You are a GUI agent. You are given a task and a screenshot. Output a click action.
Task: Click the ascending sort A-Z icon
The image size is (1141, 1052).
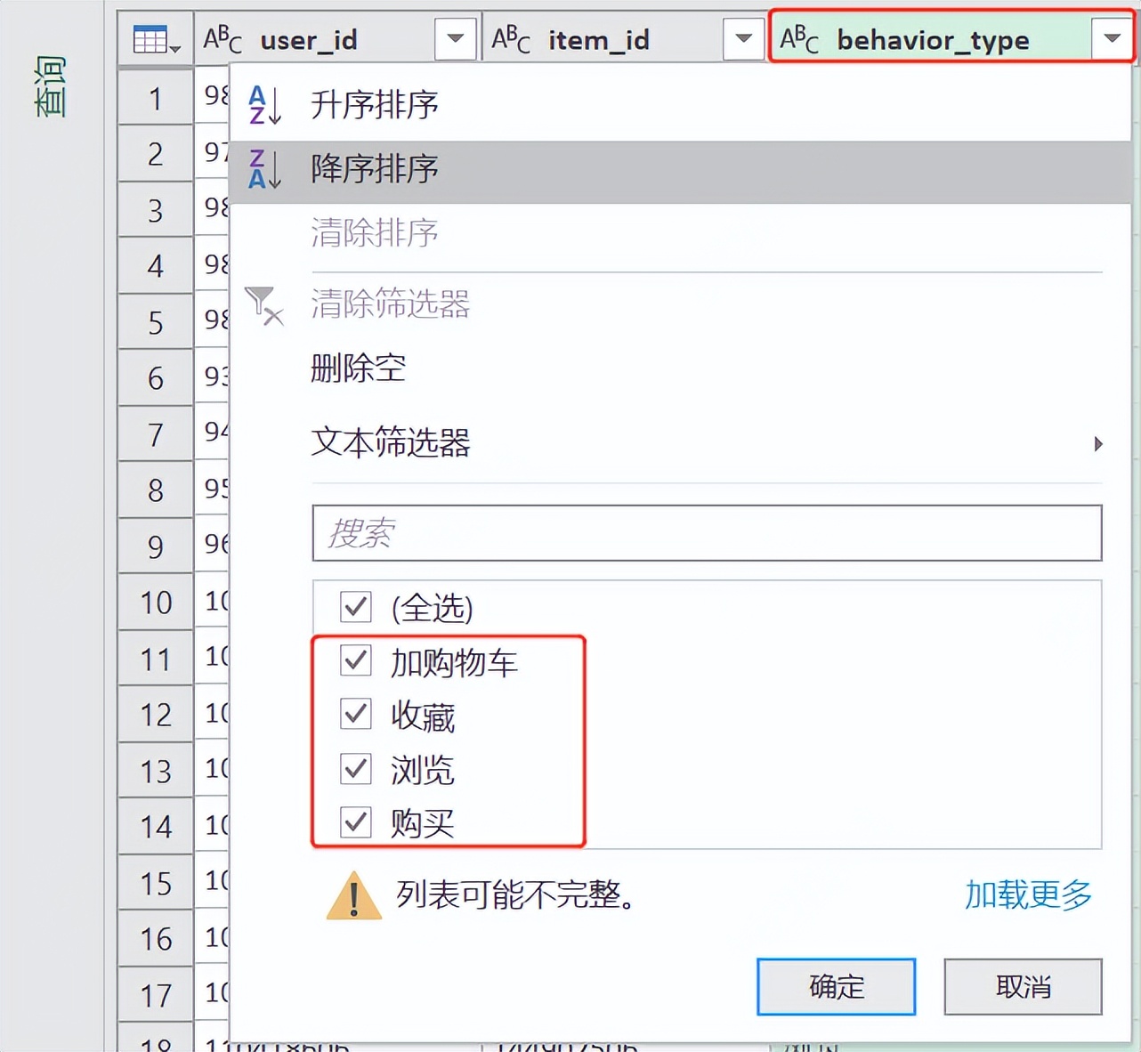coord(263,104)
